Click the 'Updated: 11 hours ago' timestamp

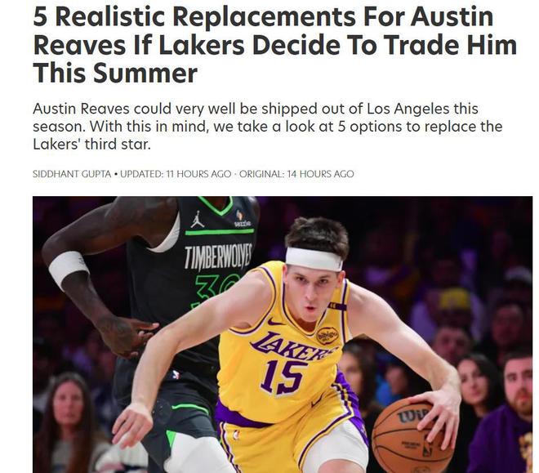pyautogui.click(x=176, y=174)
